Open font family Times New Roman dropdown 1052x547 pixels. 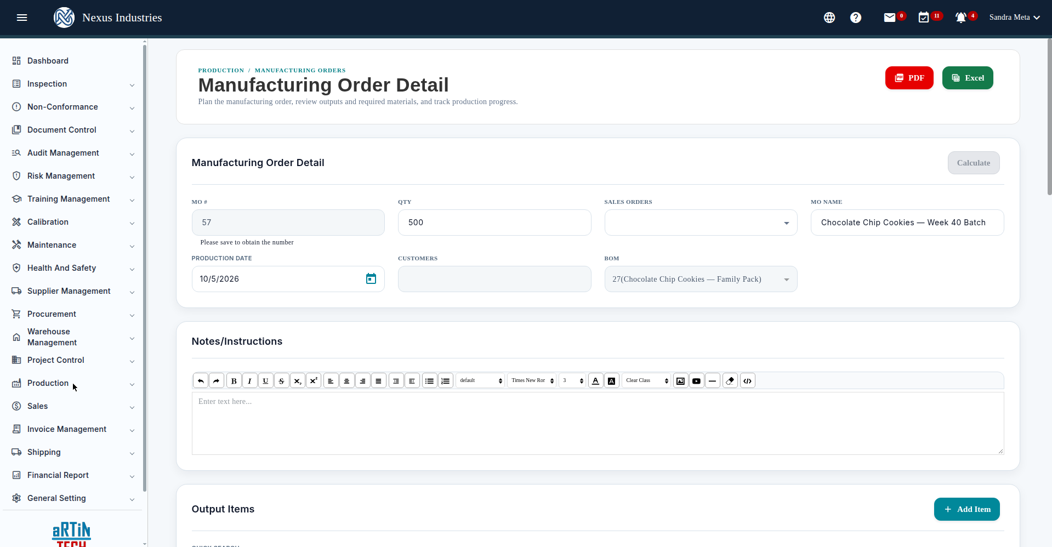[x=532, y=381]
